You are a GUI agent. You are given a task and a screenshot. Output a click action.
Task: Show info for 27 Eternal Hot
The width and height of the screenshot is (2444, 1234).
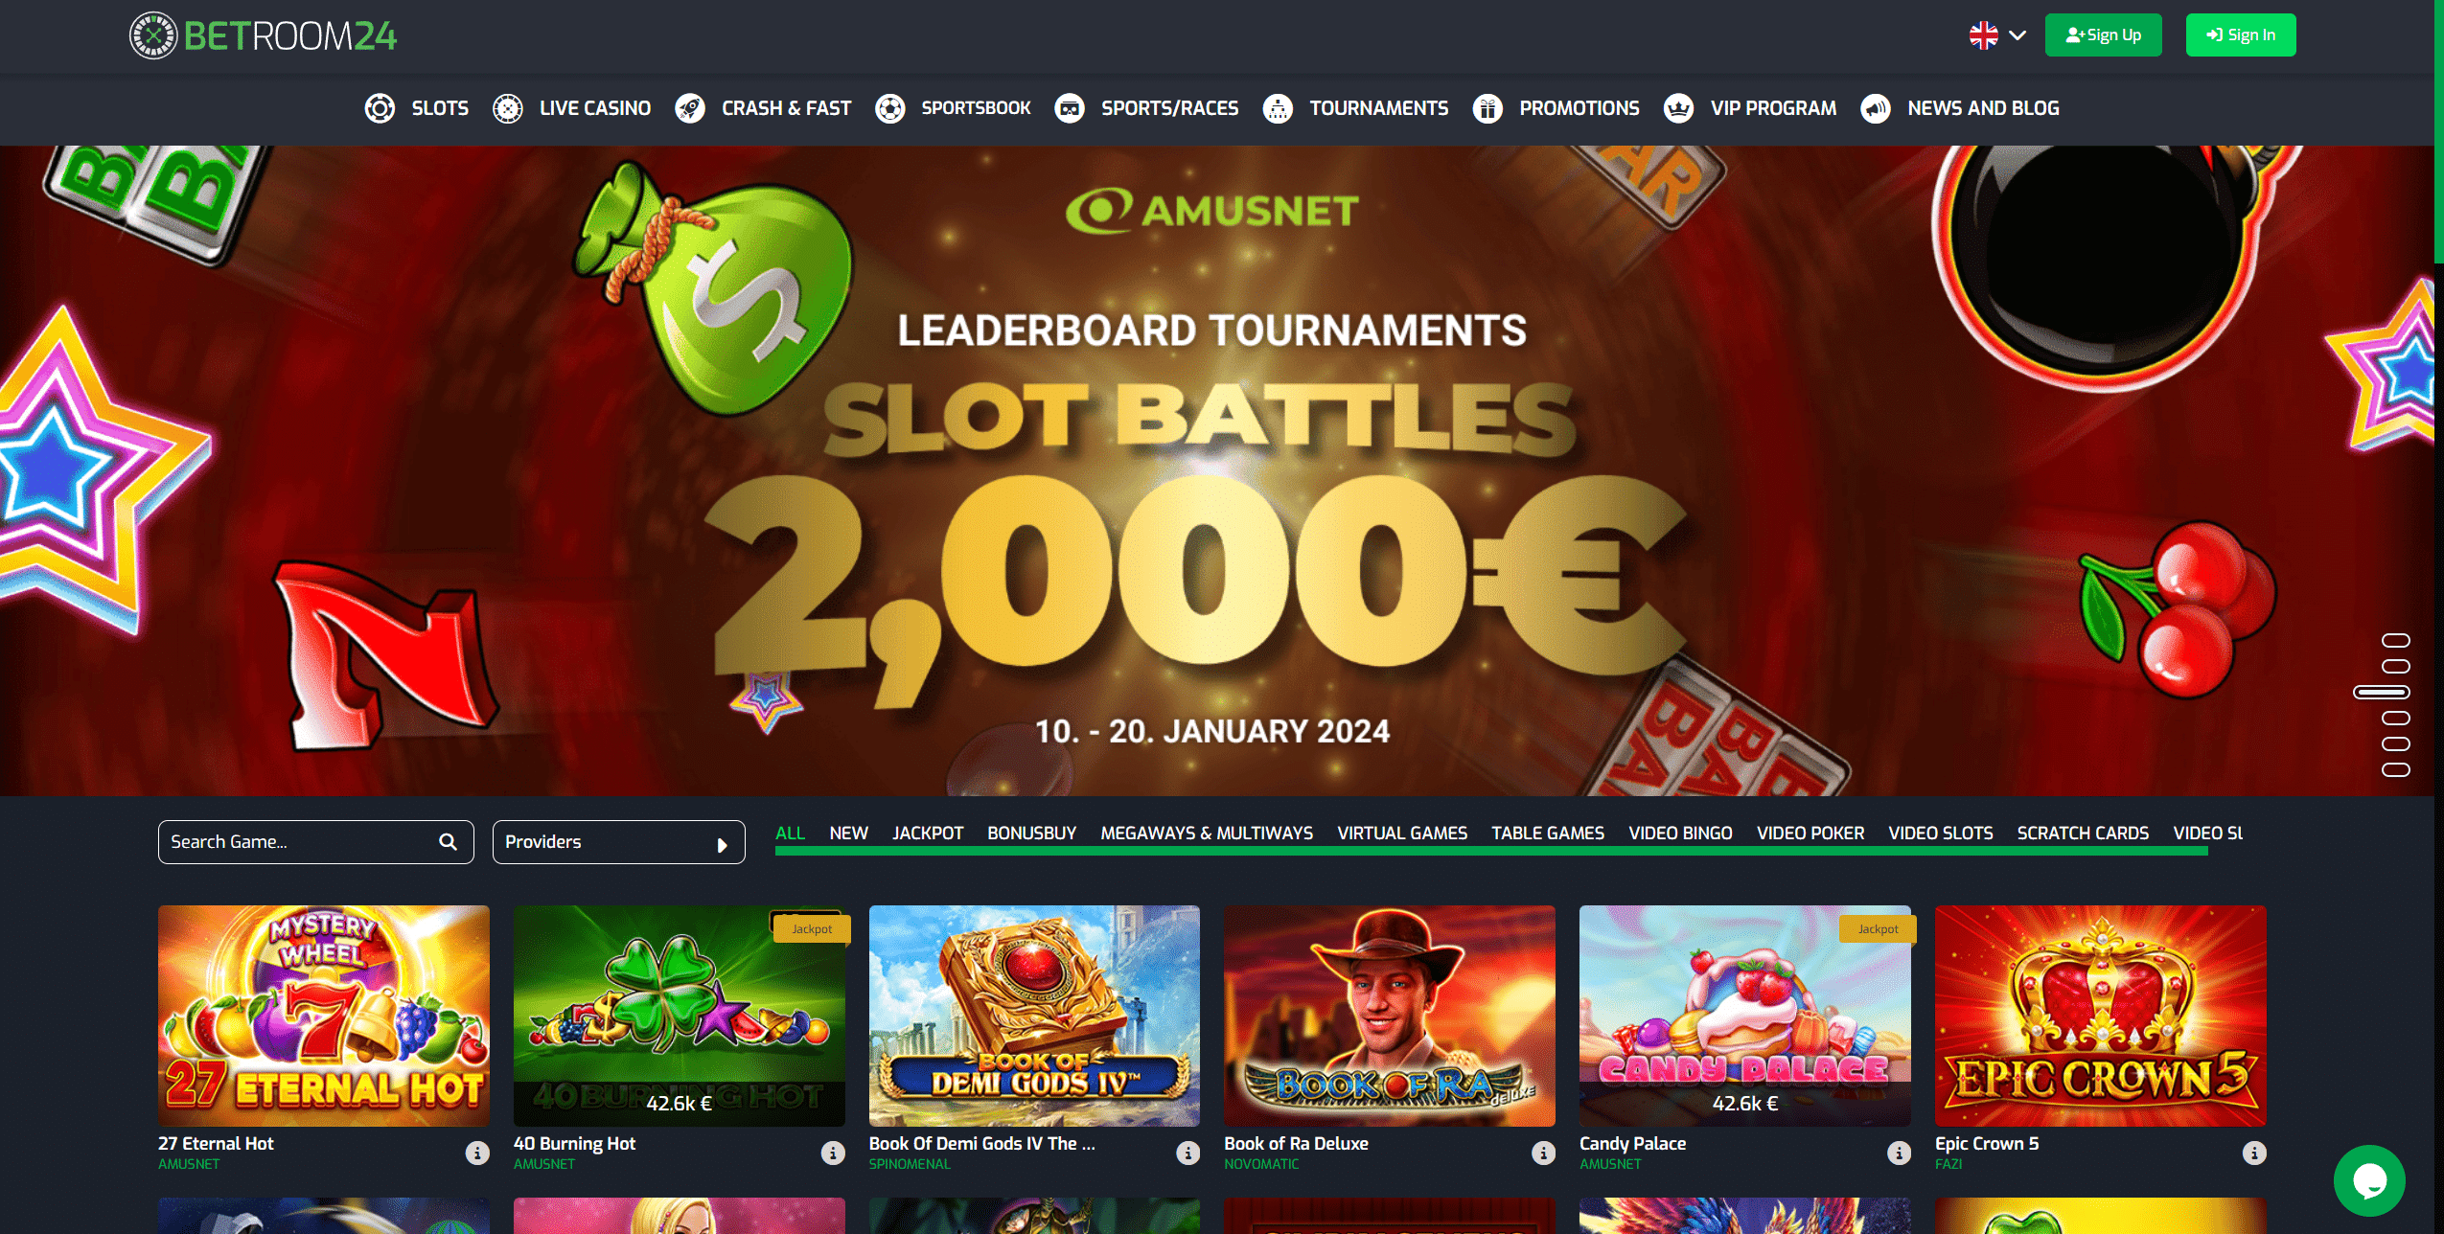tap(477, 1153)
